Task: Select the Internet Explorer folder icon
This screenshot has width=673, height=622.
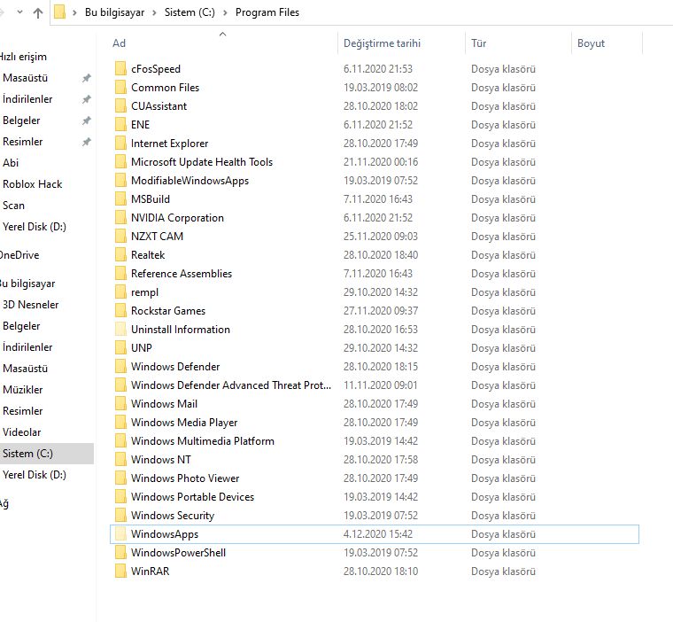Action: coord(120,143)
